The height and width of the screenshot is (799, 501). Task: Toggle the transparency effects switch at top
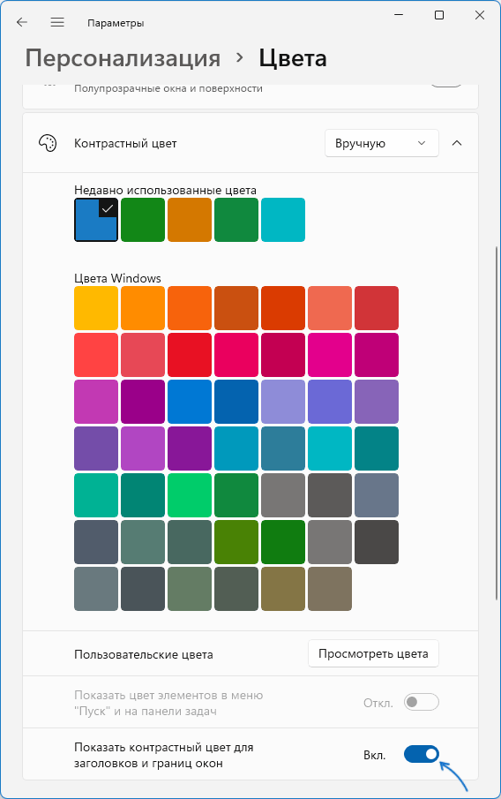coord(445,85)
